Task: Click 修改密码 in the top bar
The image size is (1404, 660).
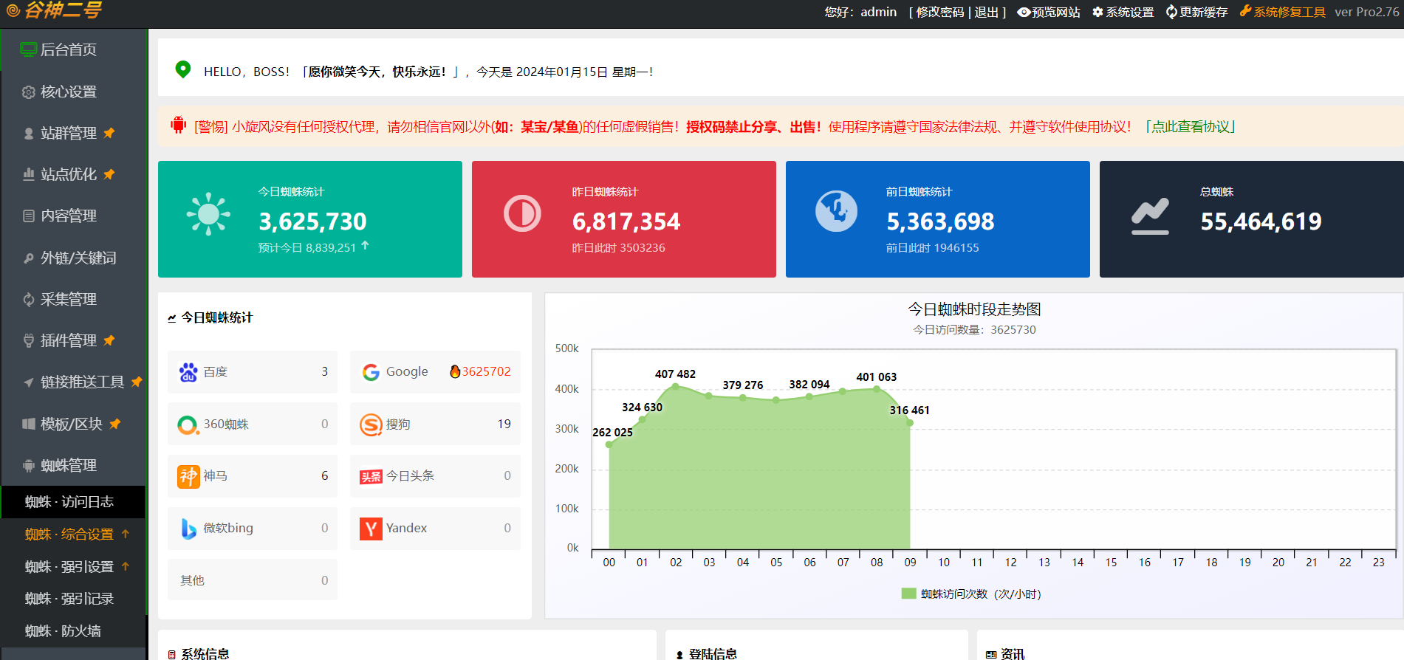Action: pos(939,13)
